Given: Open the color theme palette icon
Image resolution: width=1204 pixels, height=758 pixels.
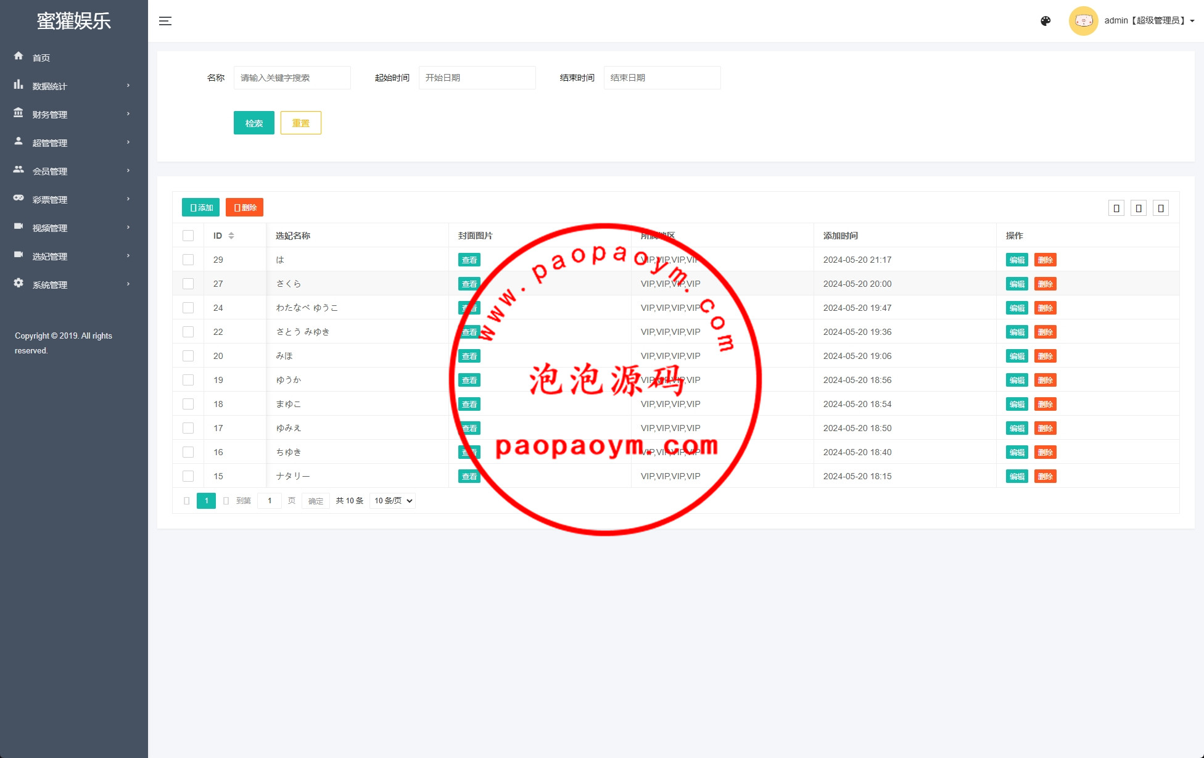Looking at the screenshot, I should tap(1045, 21).
